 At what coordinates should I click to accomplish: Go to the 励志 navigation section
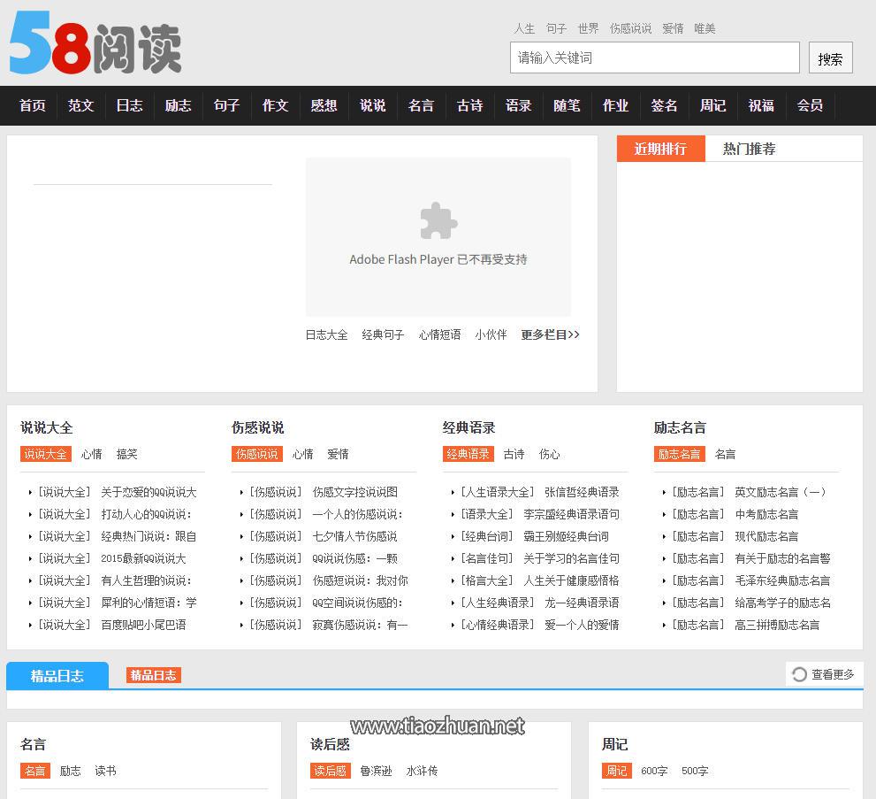coord(178,105)
